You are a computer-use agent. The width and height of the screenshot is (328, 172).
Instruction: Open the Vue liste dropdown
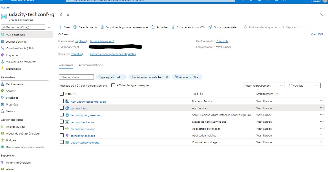304,85
